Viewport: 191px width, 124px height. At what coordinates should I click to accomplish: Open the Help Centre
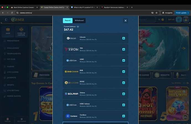[x=22, y=120]
